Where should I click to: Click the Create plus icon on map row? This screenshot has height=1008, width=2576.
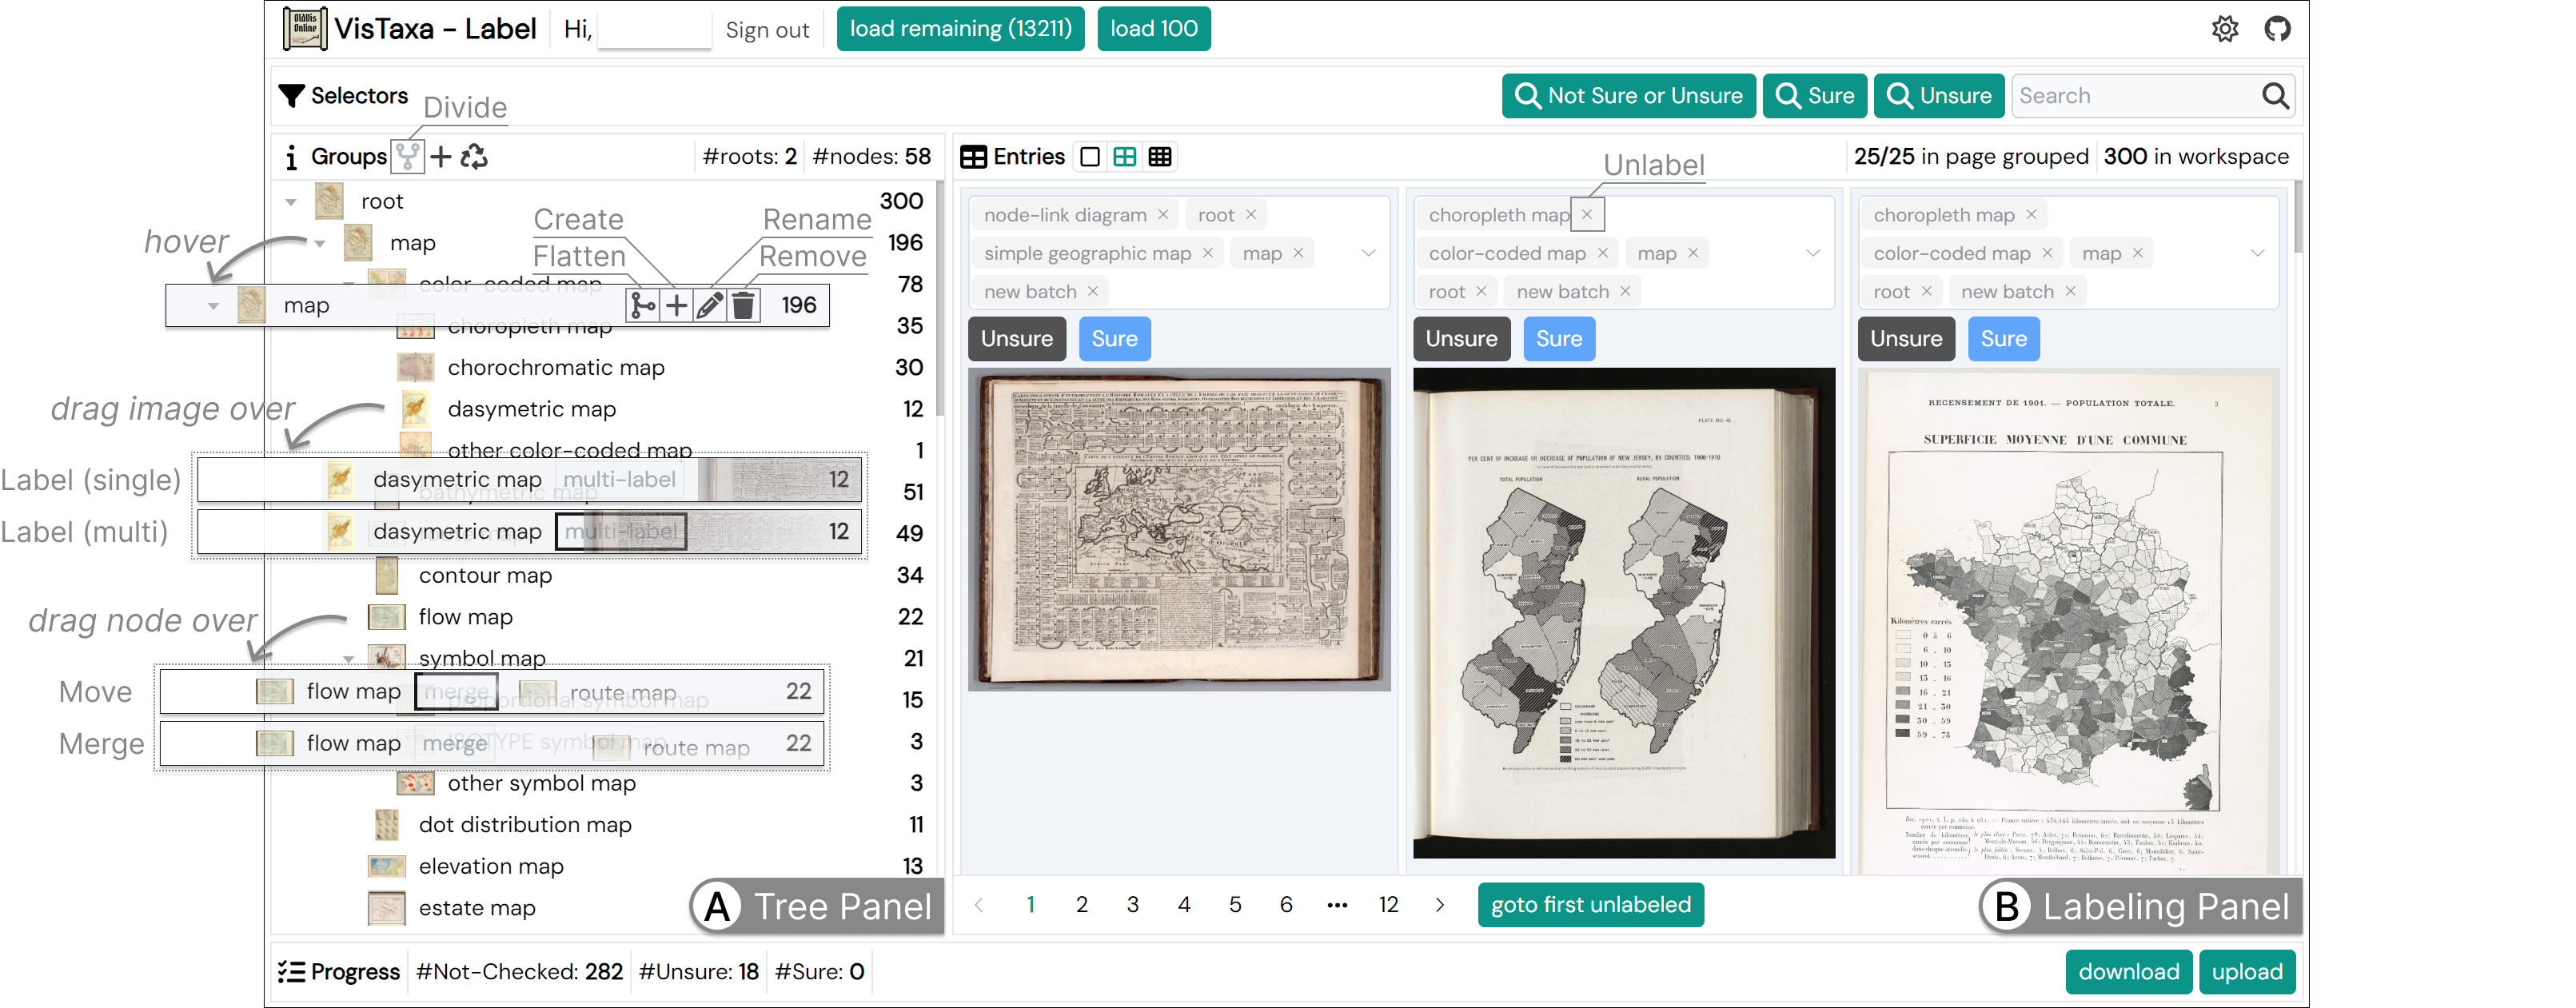click(677, 306)
